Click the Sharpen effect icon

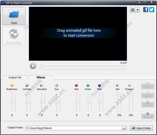point(129,85)
